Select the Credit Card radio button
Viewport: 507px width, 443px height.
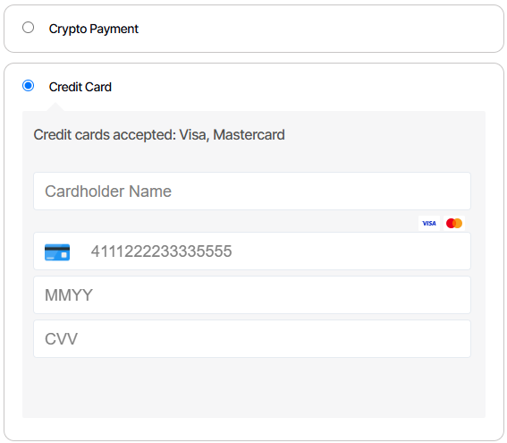tap(28, 86)
